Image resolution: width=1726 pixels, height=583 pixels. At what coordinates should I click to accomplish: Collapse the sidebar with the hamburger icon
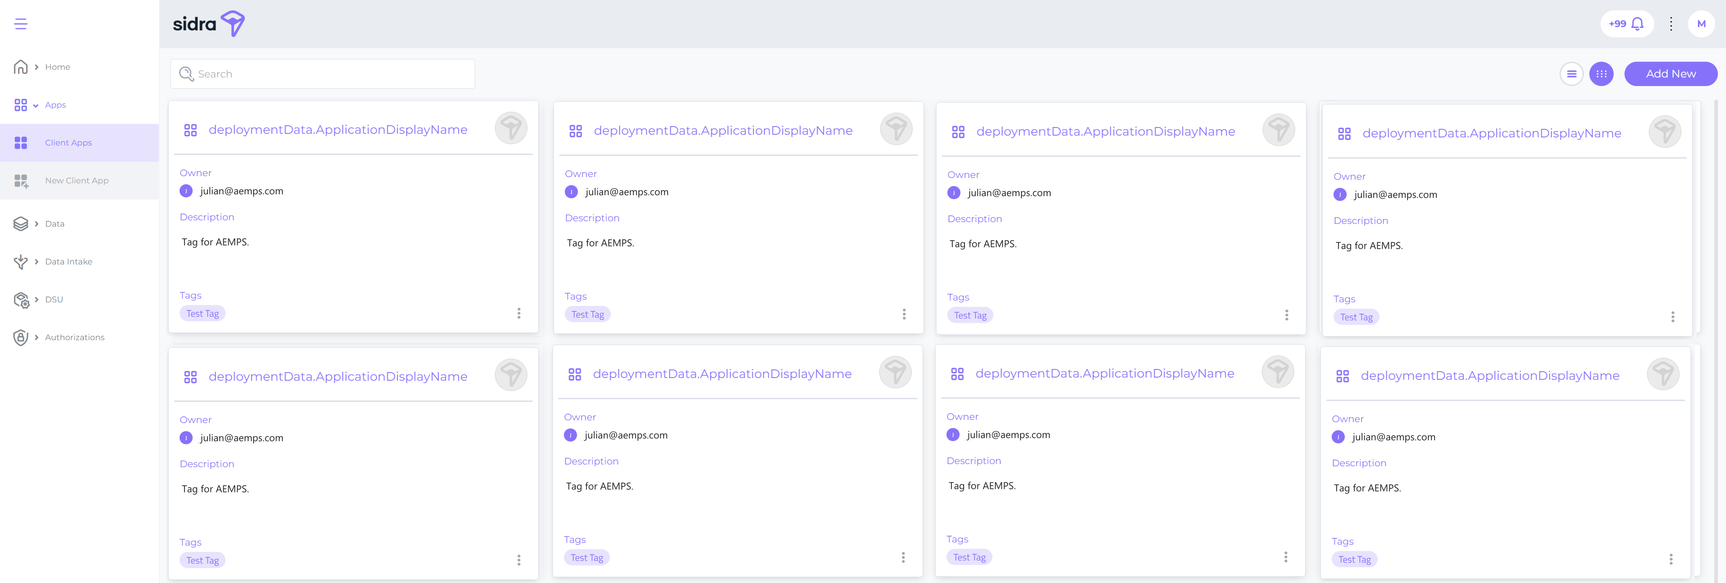coord(21,24)
